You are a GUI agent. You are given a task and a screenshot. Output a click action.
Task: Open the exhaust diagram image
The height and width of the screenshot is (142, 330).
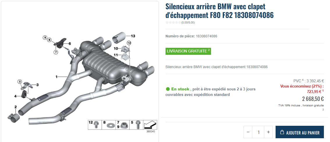coord(80,72)
